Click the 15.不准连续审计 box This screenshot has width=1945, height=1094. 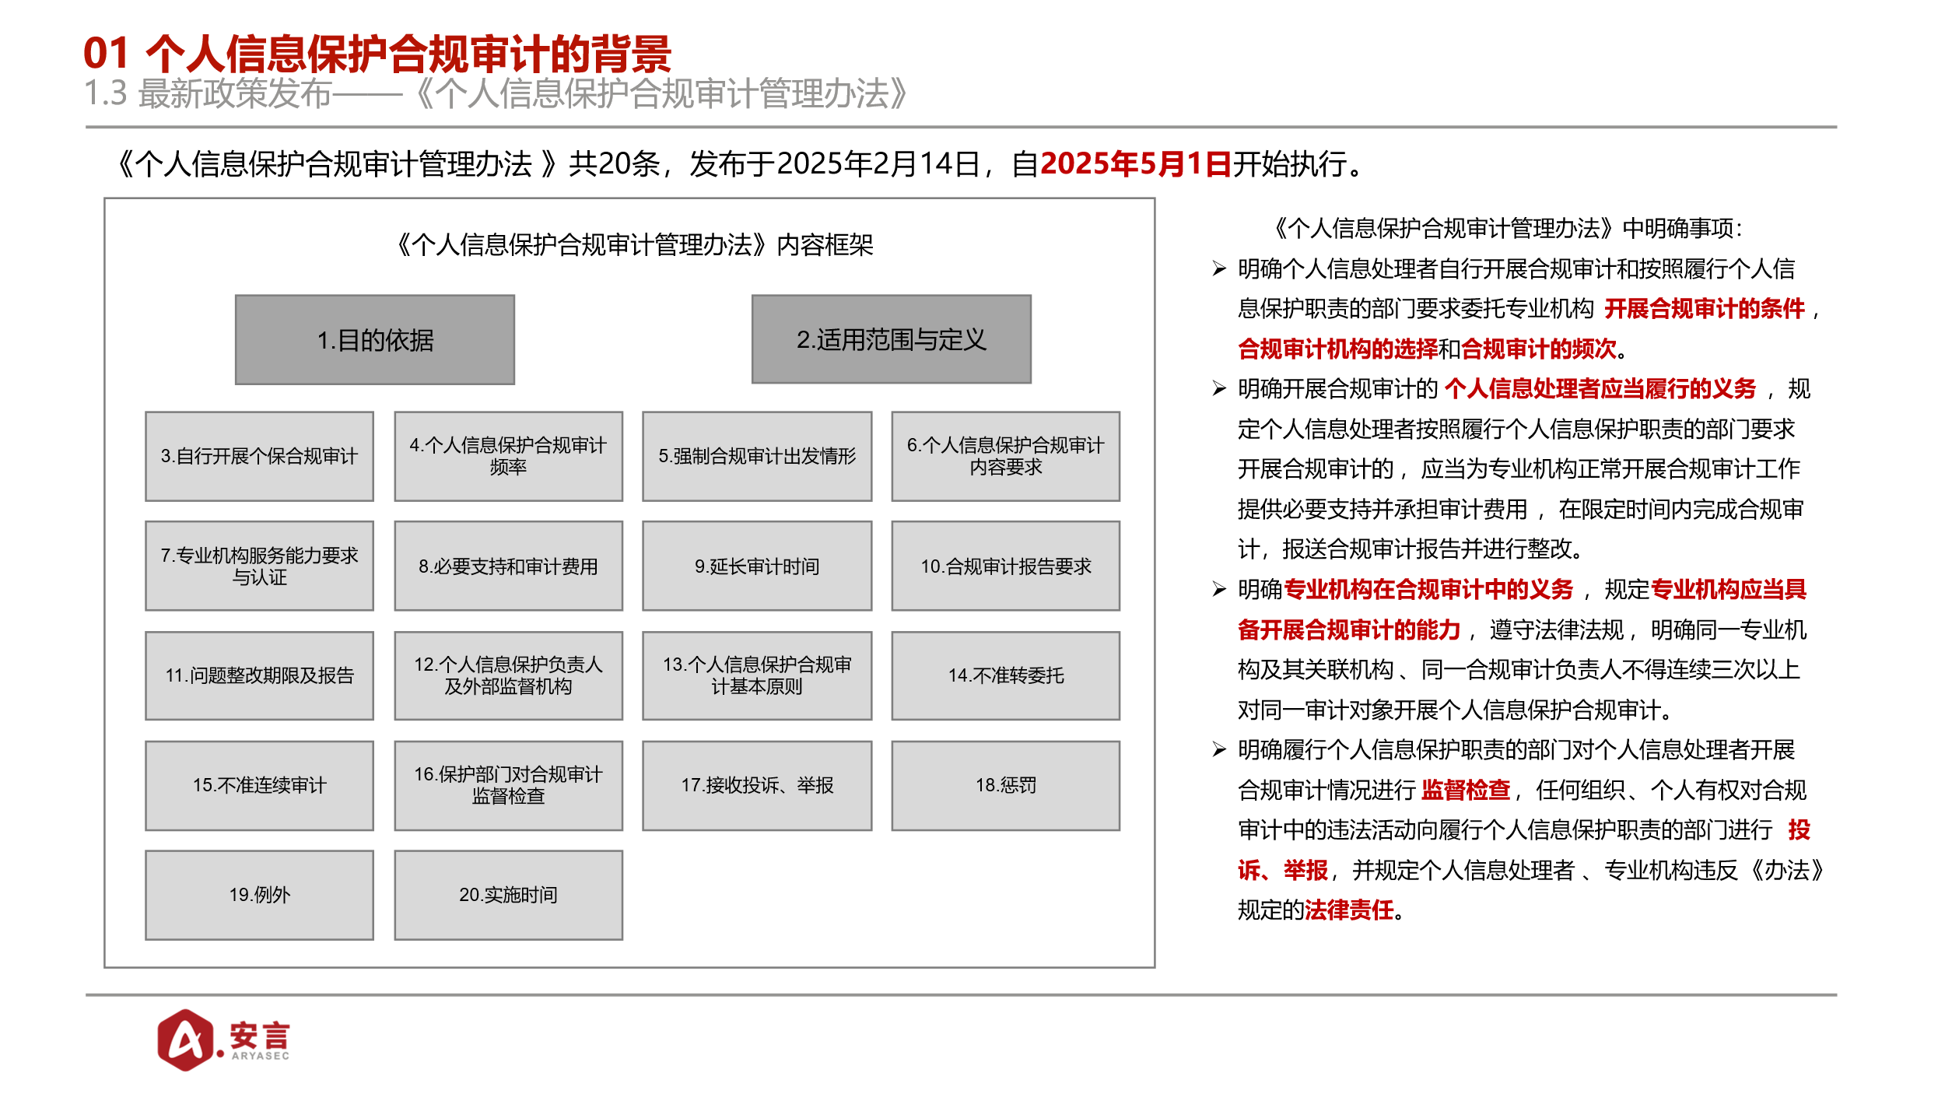pyautogui.click(x=259, y=785)
